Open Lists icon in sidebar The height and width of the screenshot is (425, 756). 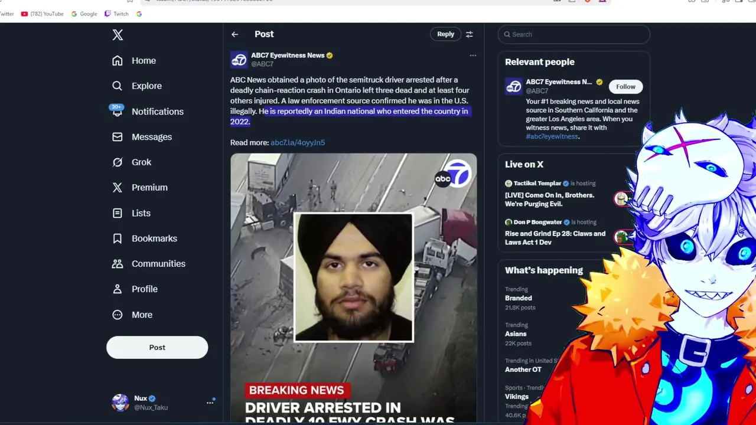tap(118, 212)
